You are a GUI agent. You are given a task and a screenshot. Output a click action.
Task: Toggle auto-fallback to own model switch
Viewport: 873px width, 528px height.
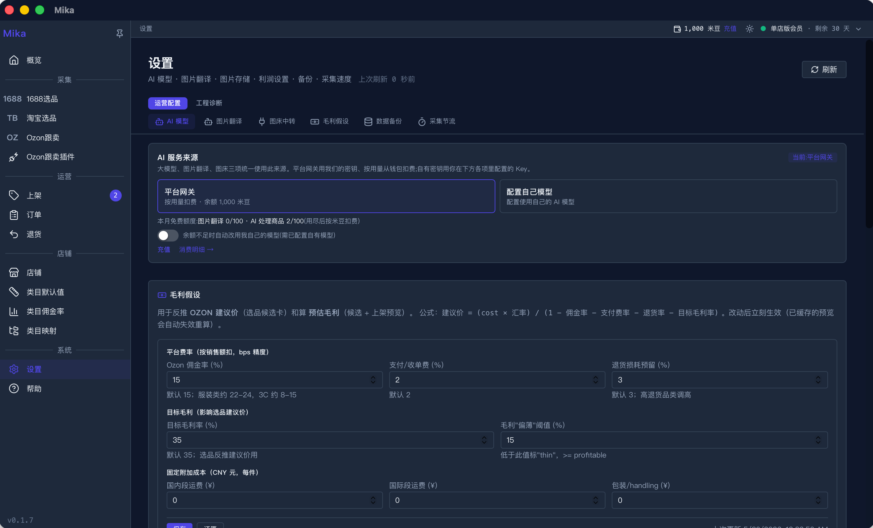(168, 235)
